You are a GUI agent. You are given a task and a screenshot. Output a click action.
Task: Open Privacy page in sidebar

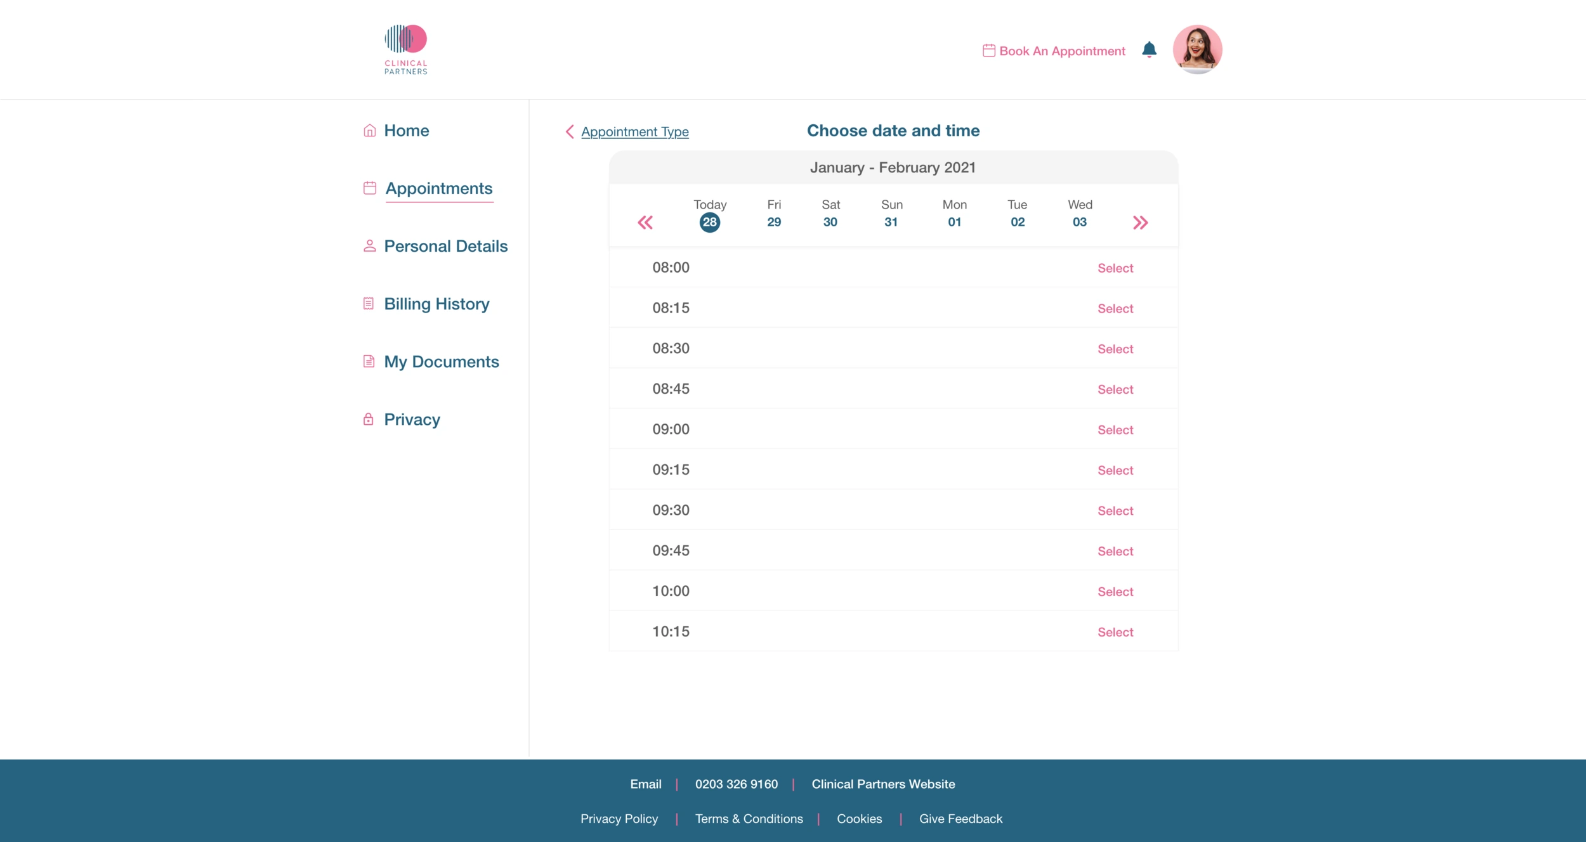[x=412, y=419]
